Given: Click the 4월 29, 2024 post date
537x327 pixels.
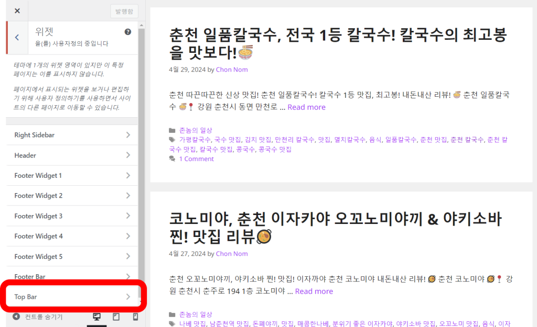Looking at the screenshot, I should (187, 70).
